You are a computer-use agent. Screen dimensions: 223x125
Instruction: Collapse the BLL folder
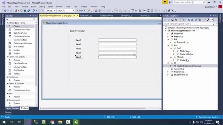[x=168, y=40]
